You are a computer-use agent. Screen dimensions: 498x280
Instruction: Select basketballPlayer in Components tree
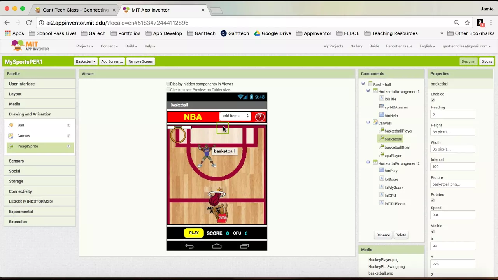tap(398, 131)
